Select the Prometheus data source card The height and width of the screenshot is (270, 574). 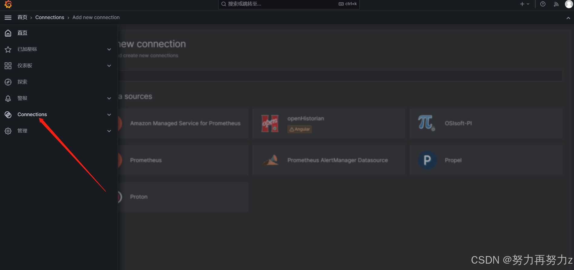pyautogui.click(x=183, y=160)
